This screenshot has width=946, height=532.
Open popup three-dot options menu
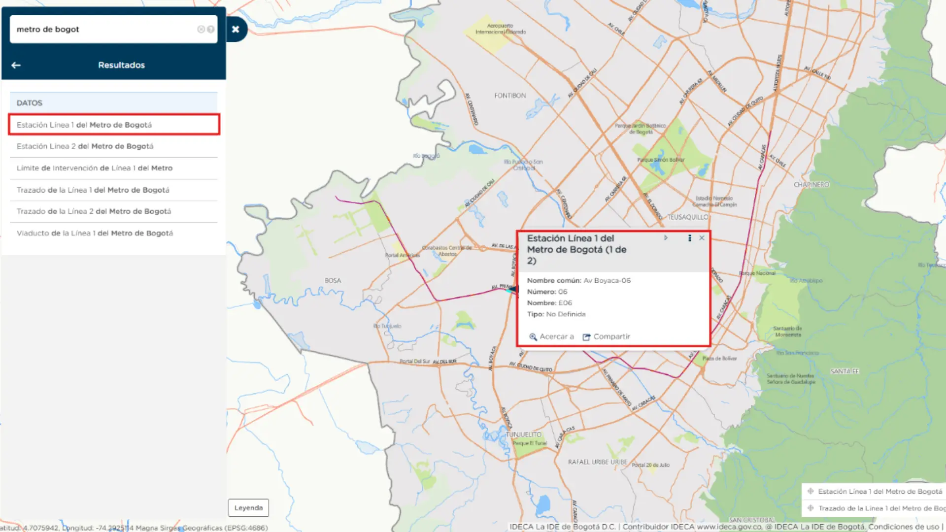coord(689,238)
